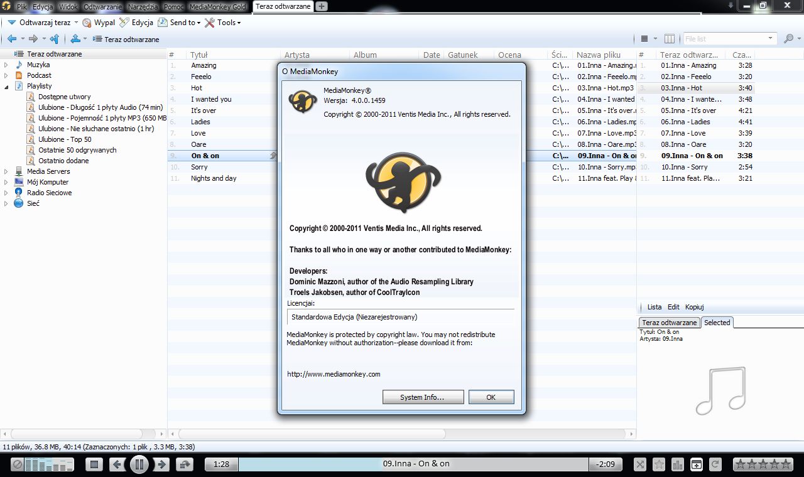Click the Stop playback button

pos(94,464)
